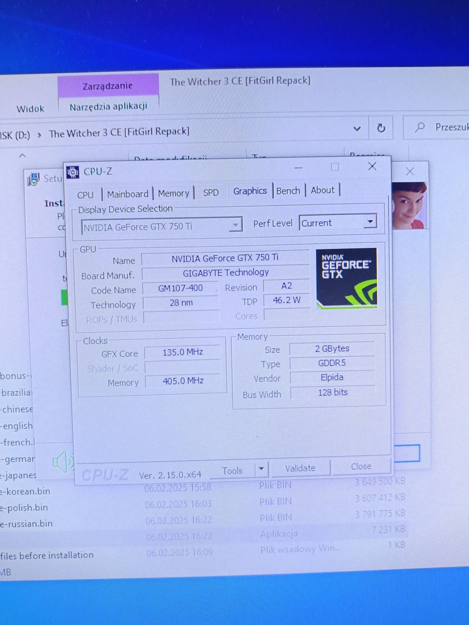Close the CPU-Z window with X
This screenshot has height=625, width=469.
coord(372,166)
